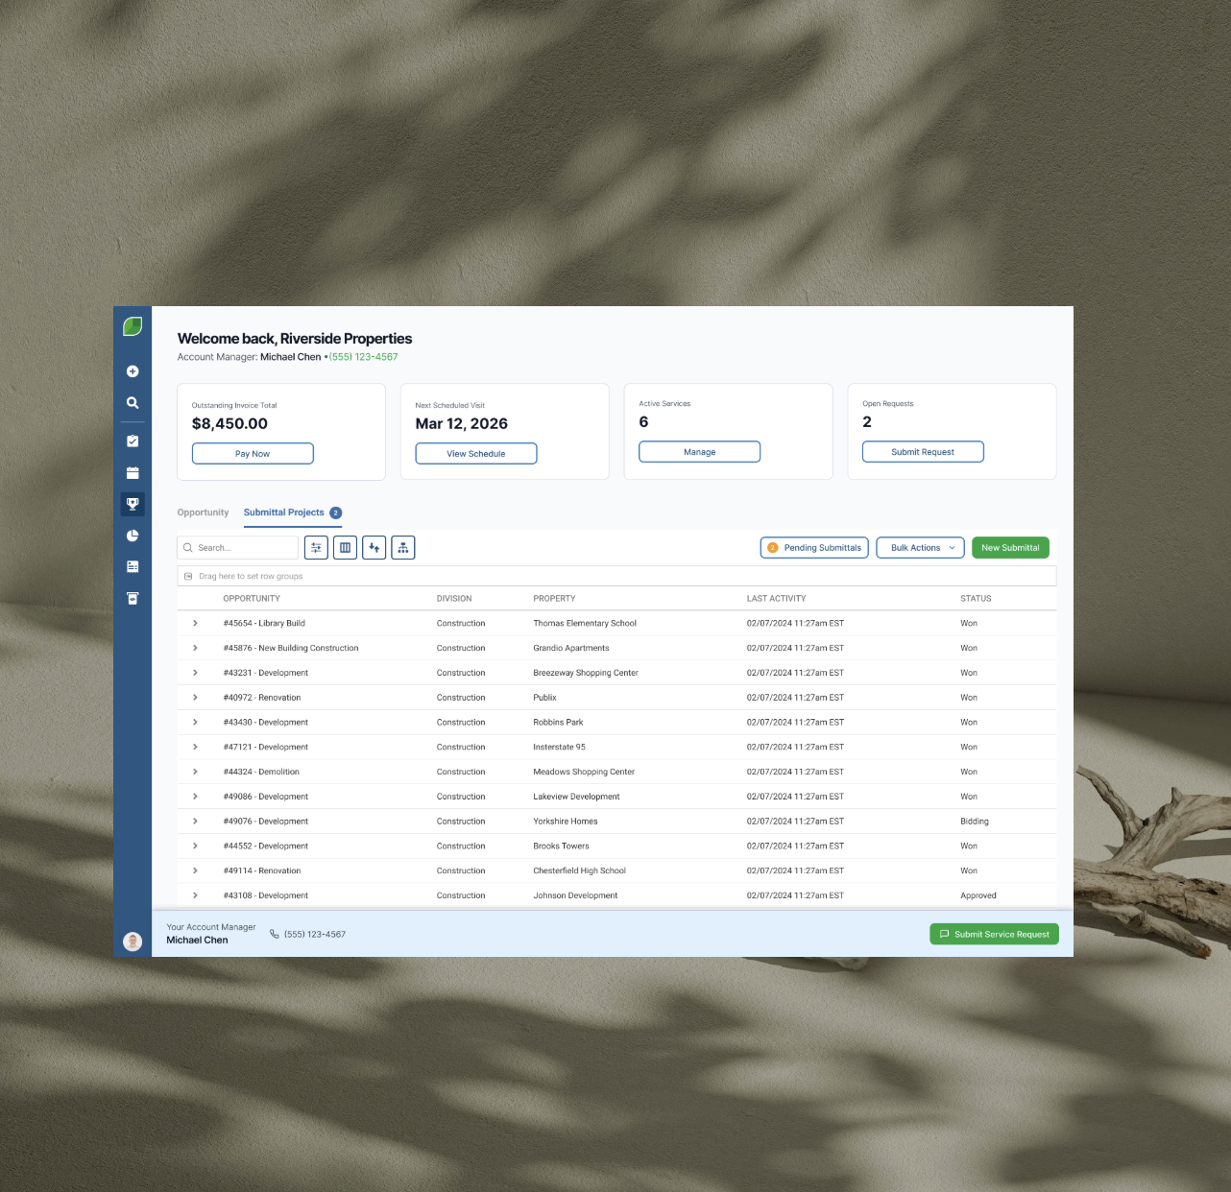
Task: Select the sort arrows icon
Action: click(x=374, y=547)
